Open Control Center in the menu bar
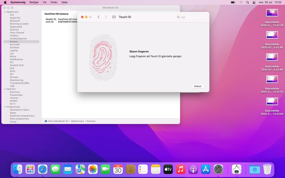 click(x=254, y=2)
